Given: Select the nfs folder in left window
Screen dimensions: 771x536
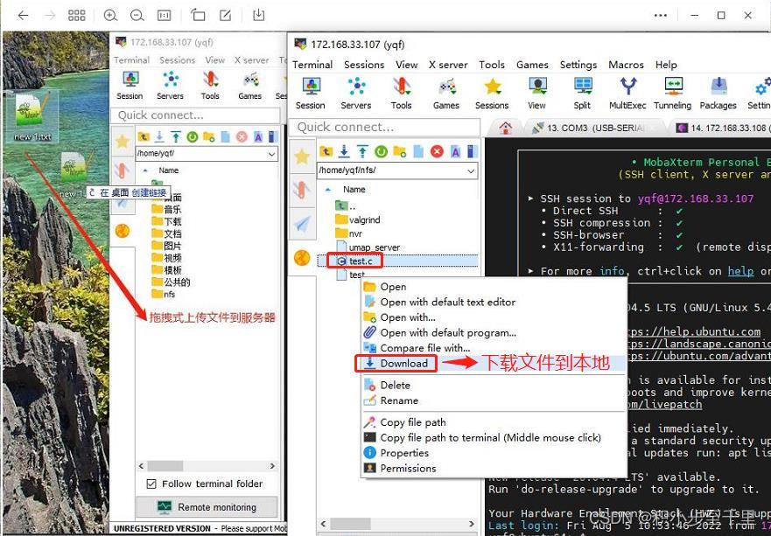Looking at the screenshot, I should [164, 295].
